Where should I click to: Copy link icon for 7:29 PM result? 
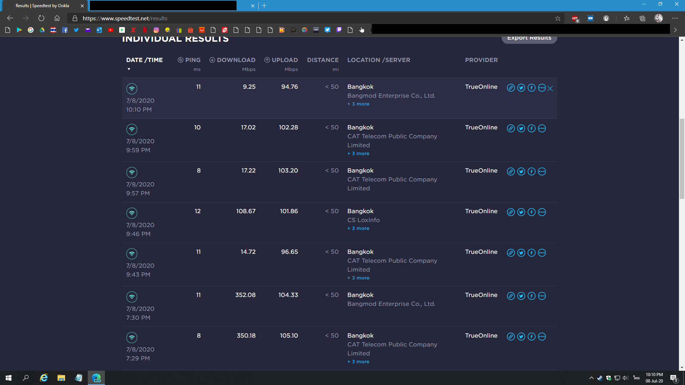pos(511,337)
